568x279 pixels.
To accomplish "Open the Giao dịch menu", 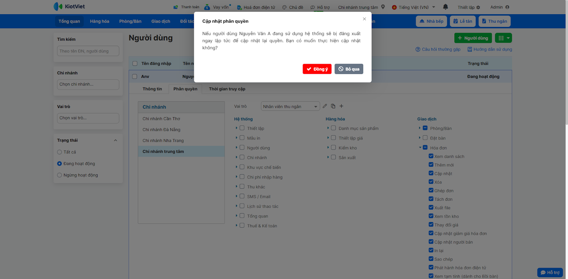I will [161, 21].
